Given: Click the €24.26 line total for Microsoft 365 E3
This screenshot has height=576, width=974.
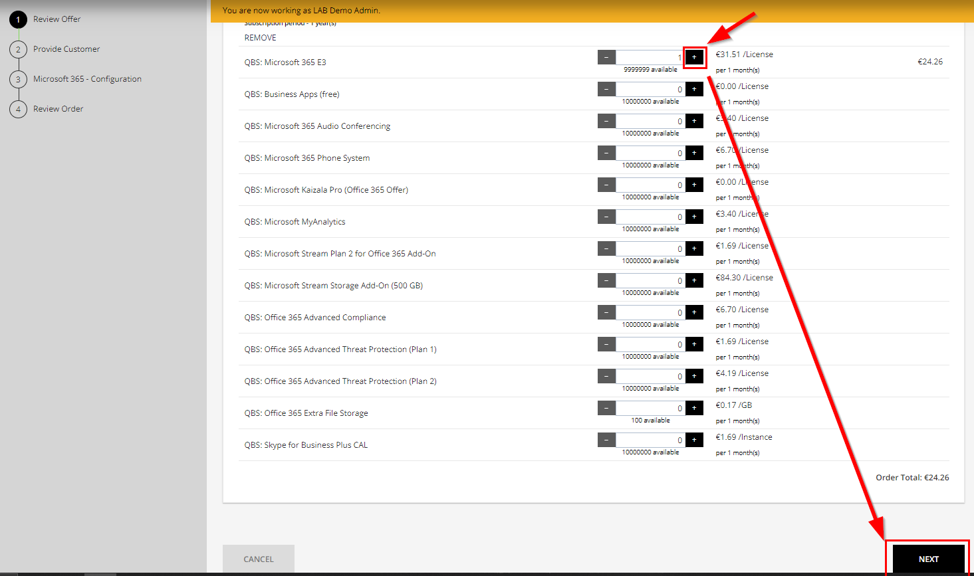Looking at the screenshot, I should tap(930, 62).
